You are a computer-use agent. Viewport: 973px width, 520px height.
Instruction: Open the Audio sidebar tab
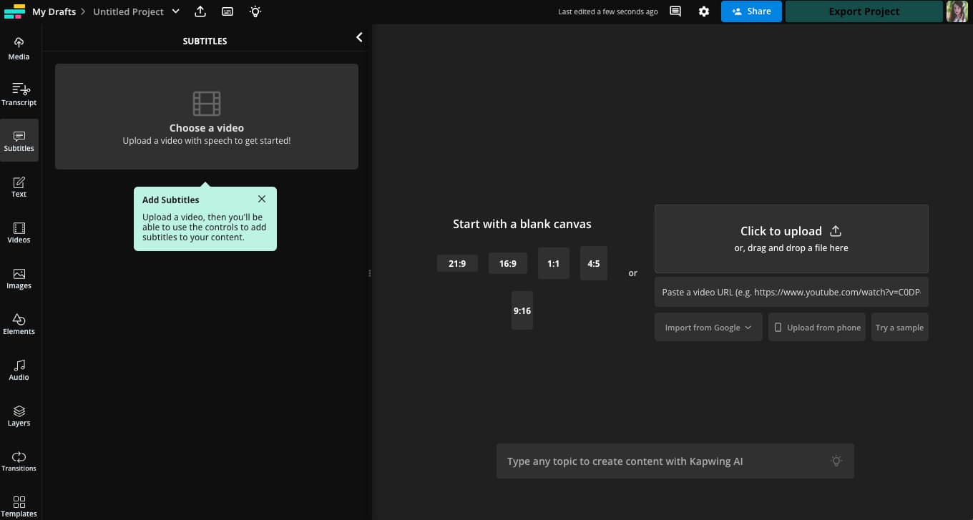(19, 369)
